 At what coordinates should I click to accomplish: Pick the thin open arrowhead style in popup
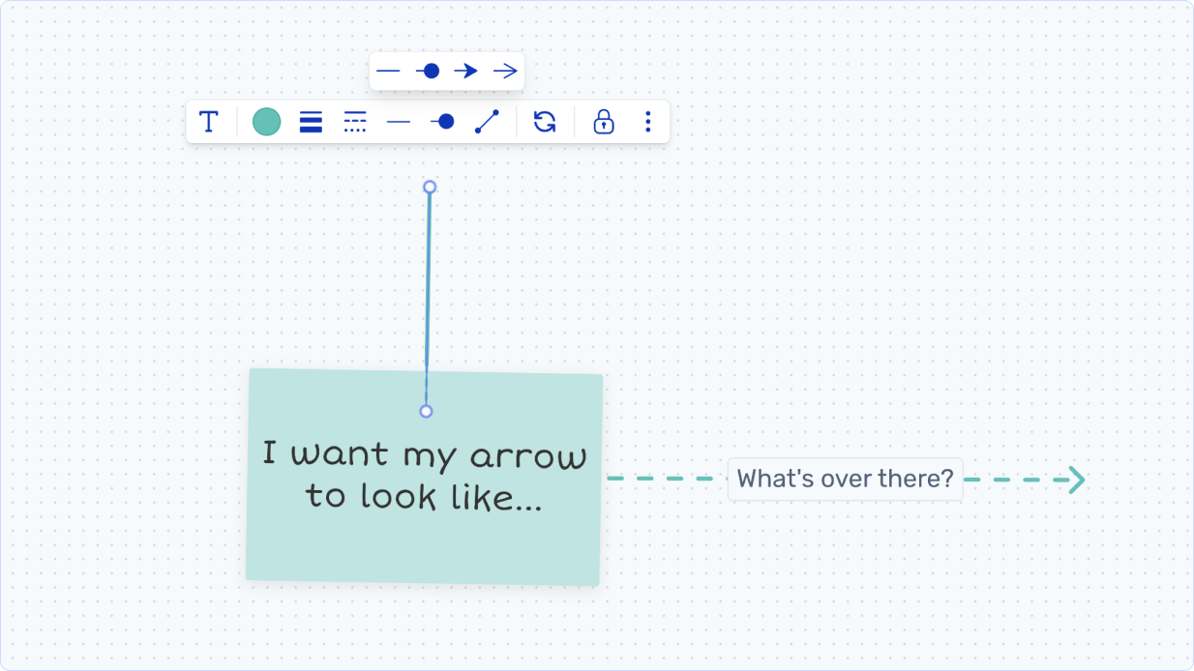click(x=505, y=72)
